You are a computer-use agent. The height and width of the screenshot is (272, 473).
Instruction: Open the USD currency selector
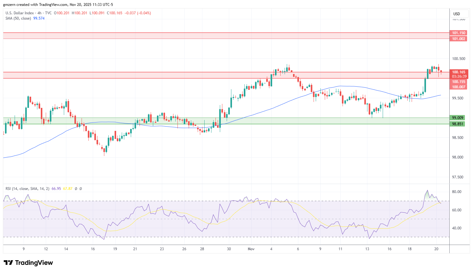pos(460,14)
